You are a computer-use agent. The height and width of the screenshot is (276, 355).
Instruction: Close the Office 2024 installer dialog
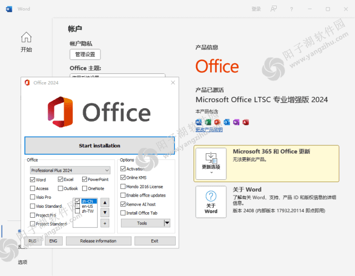click(x=173, y=83)
